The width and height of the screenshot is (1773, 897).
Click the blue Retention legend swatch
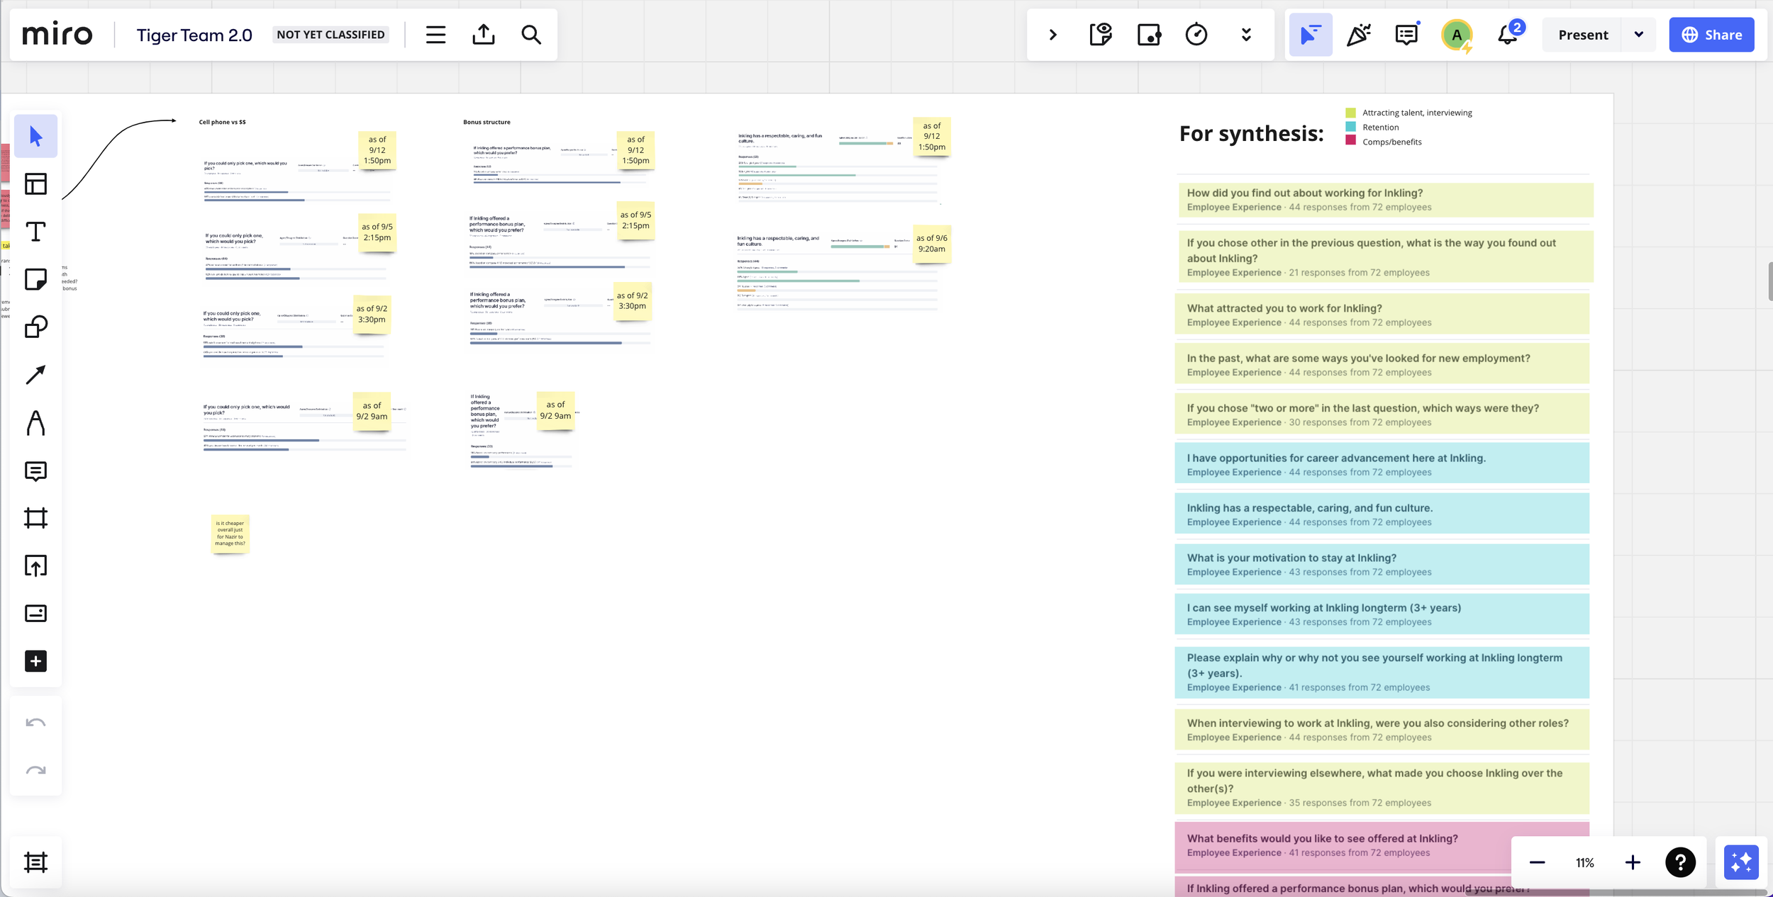pos(1350,127)
